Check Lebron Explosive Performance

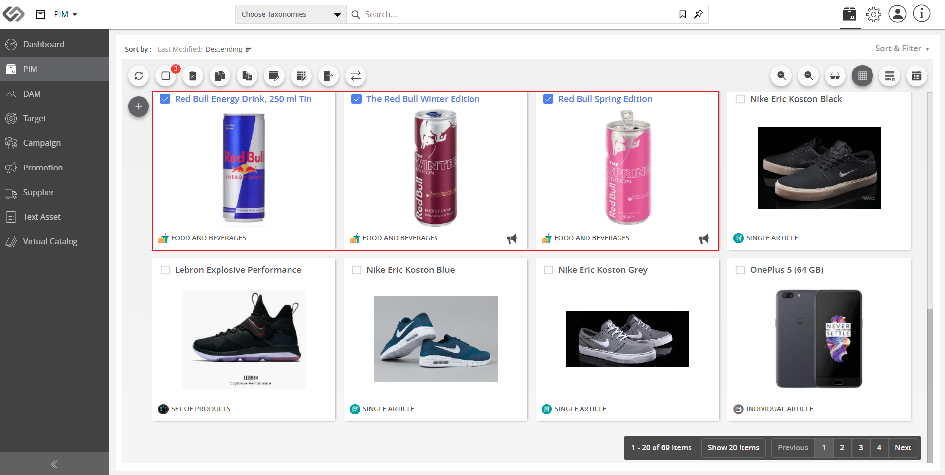[165, 270]
